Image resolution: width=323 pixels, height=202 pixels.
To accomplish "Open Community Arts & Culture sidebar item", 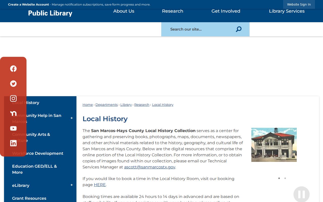I will tap(31, 137).
